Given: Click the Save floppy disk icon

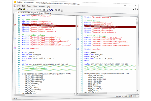Looking at the screenshot, I should point(21,9).
